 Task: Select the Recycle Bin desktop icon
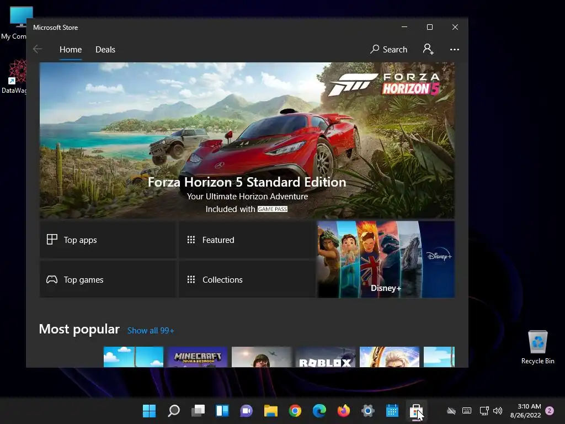coord(537,347)
